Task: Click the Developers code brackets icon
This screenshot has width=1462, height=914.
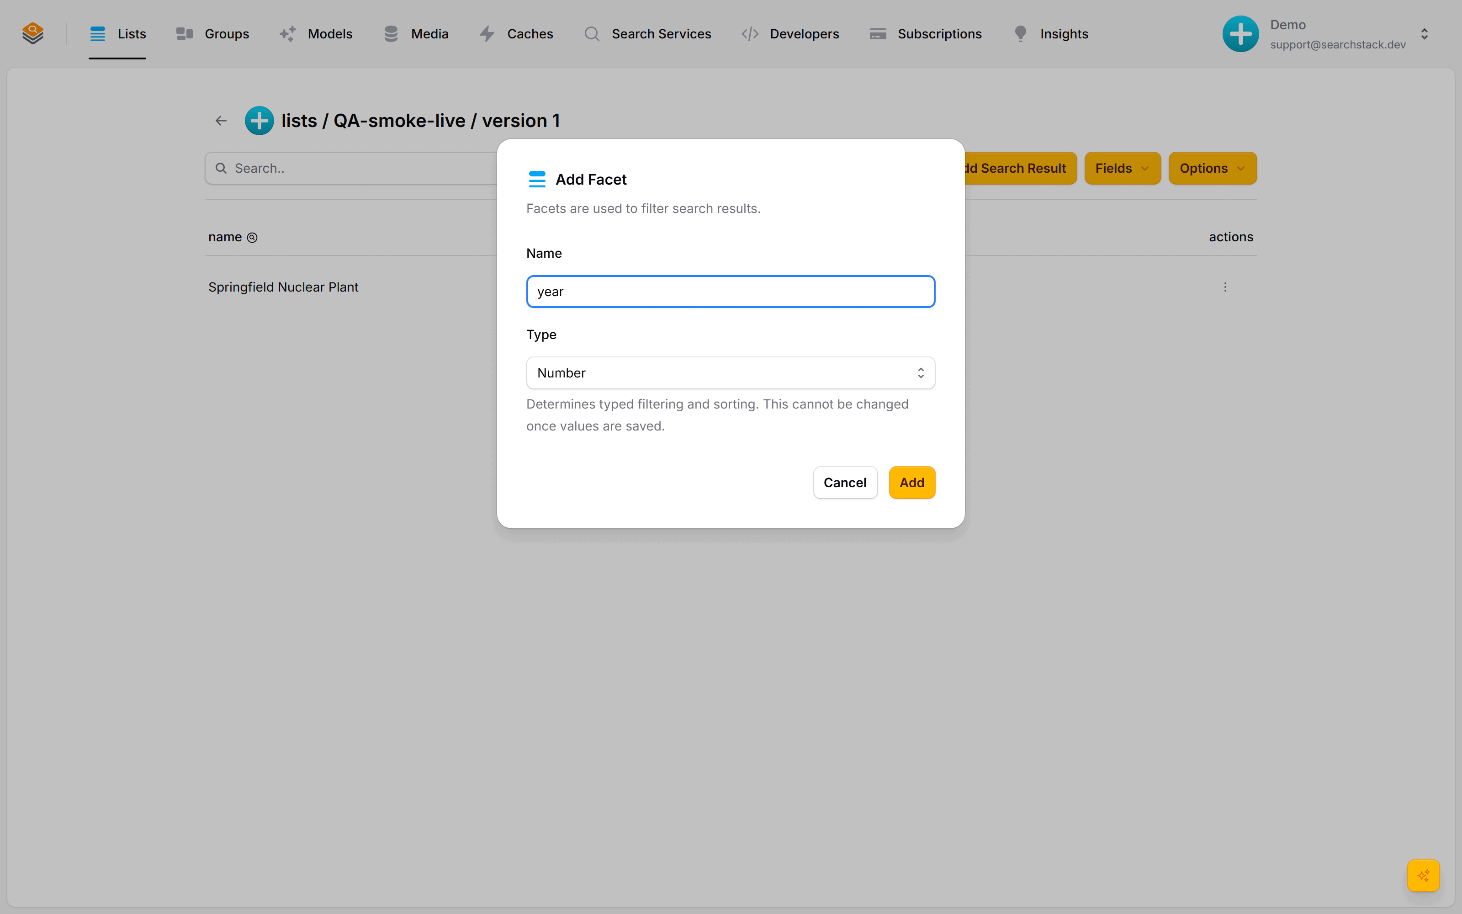Action: [750, 34]
